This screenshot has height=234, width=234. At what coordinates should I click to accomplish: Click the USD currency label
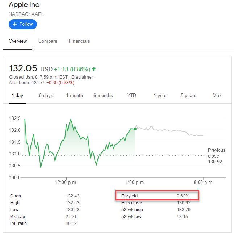pyautogui.click(x=46, y=70)
